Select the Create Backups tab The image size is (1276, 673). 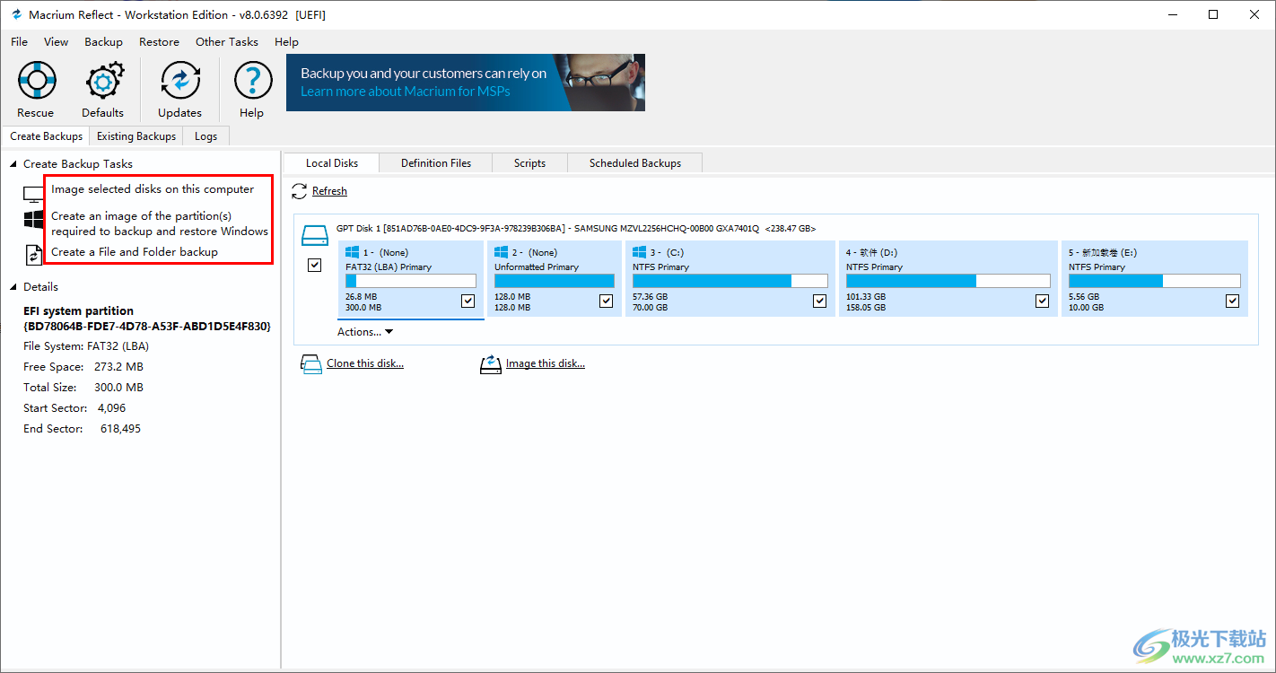[x=46, y=136]
